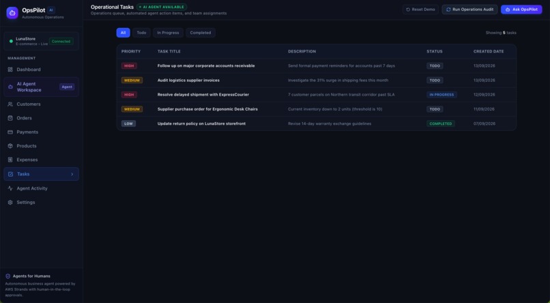The height and width of the screenshot is (303, 550).
Task: Click the HIGH badge on corporate accounts row
Action: [129, 66]
